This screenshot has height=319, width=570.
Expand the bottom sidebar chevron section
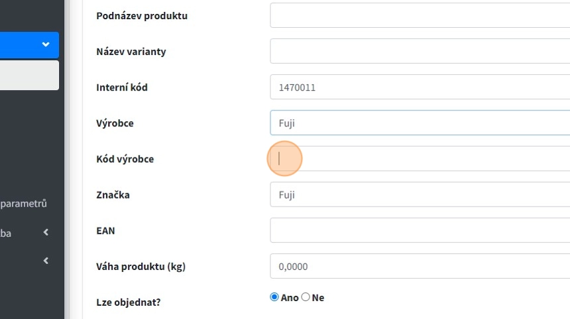coord(45,261)
